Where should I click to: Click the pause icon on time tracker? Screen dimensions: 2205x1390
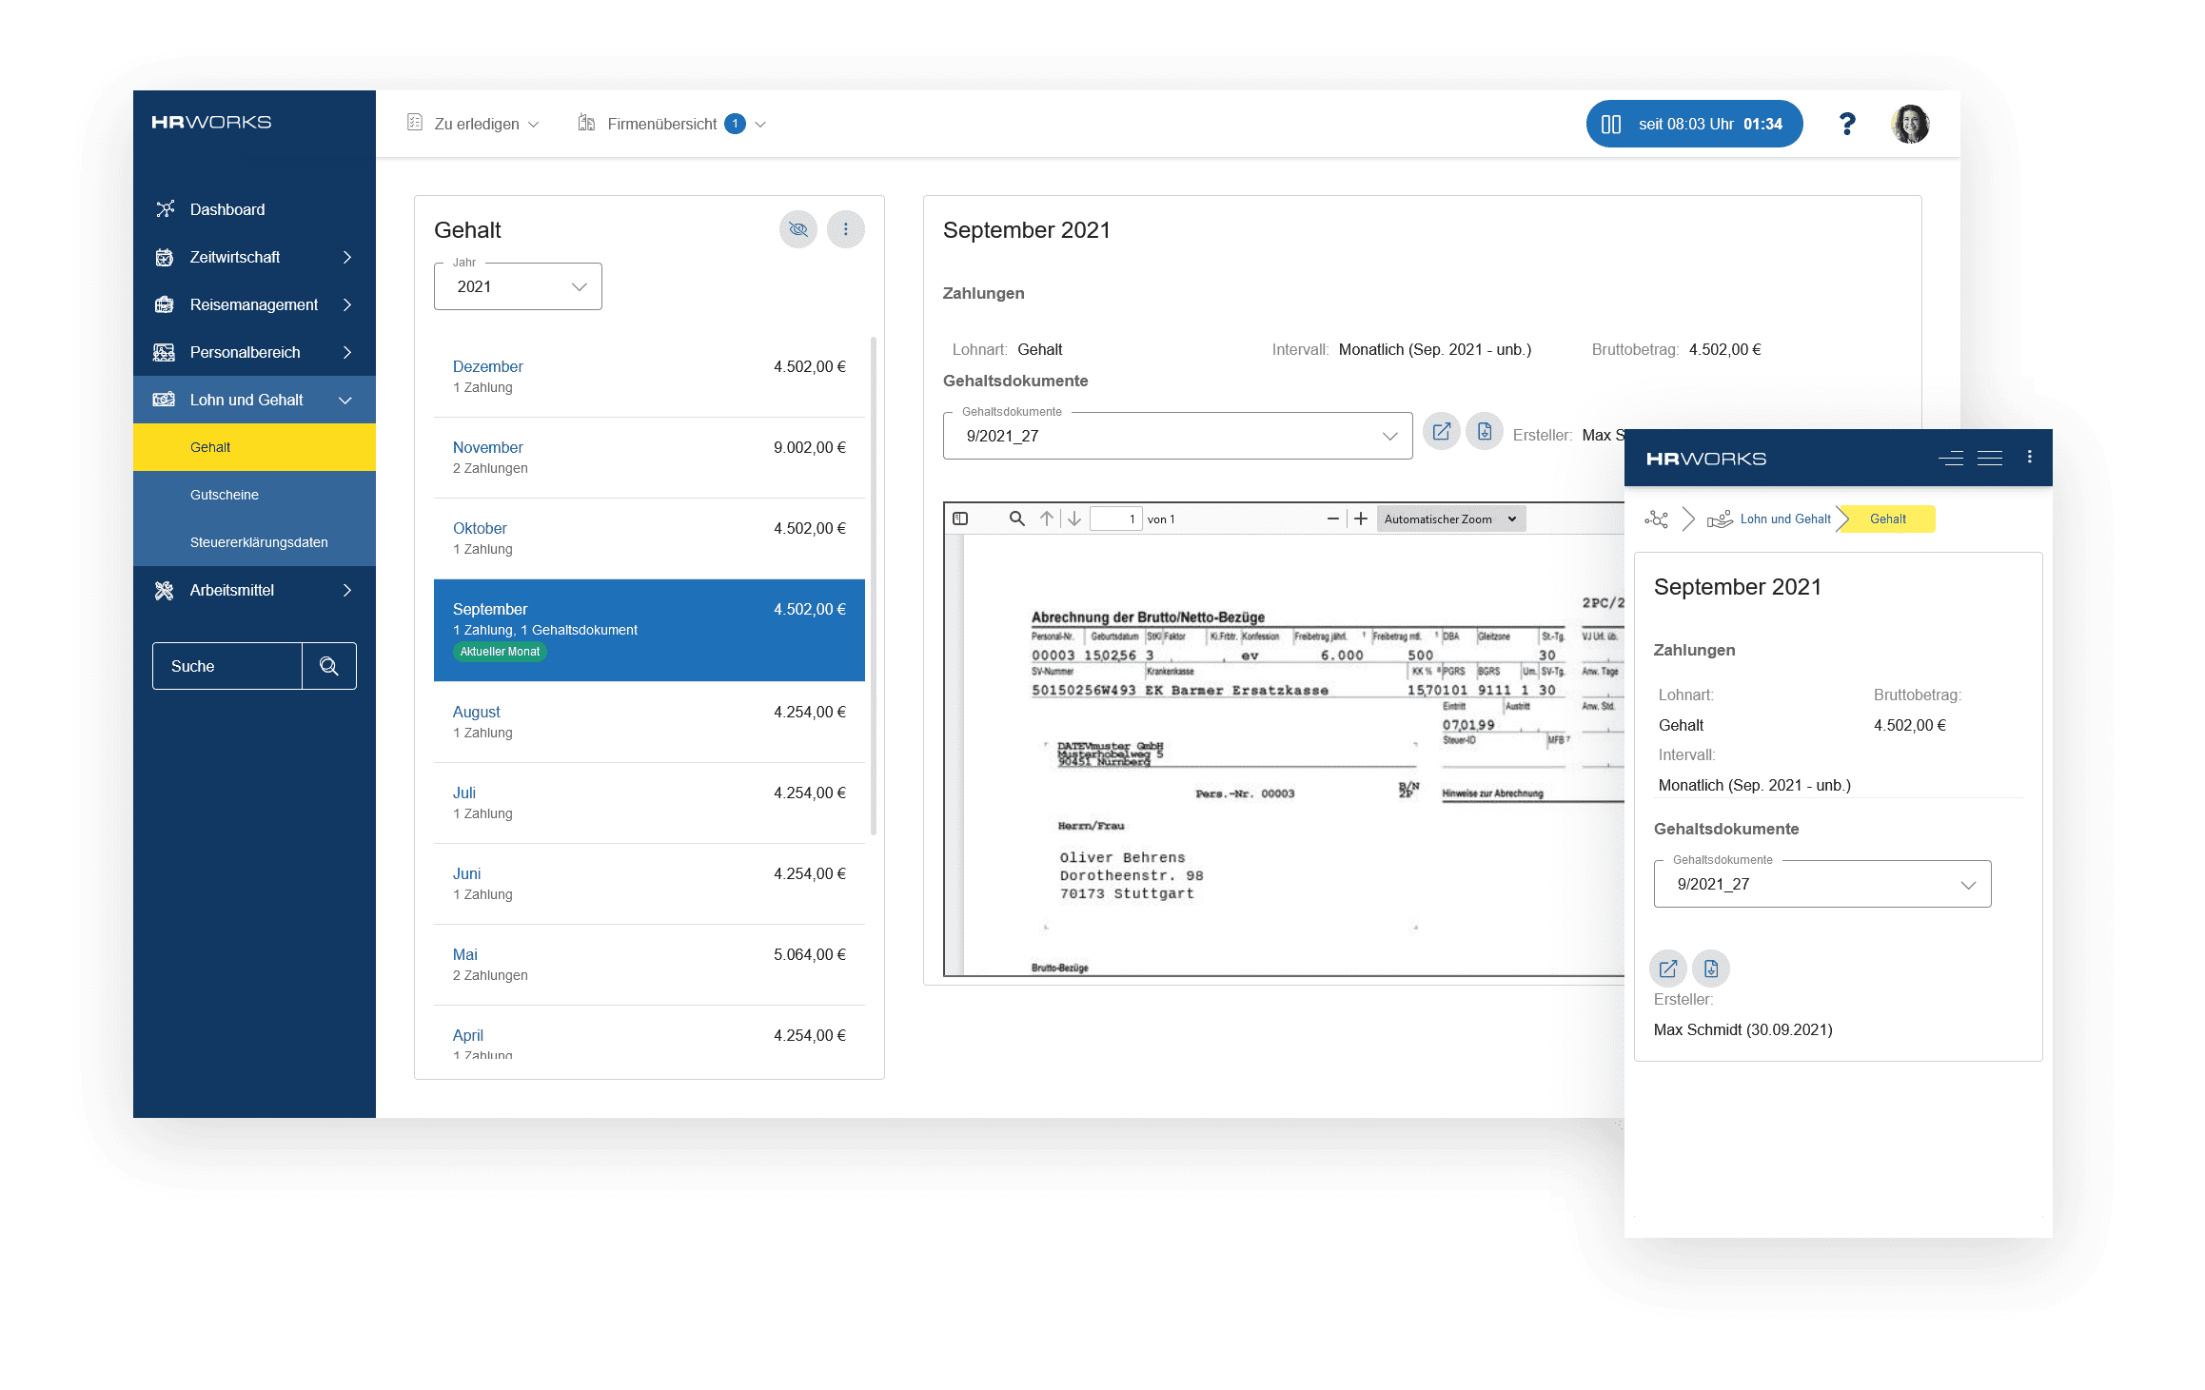click(x=1610, y=124)
